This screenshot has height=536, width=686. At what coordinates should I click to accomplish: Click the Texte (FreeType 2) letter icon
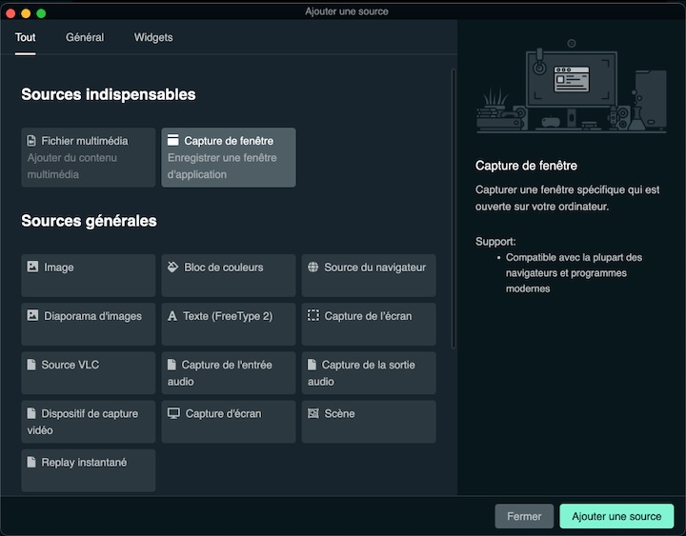172,316
